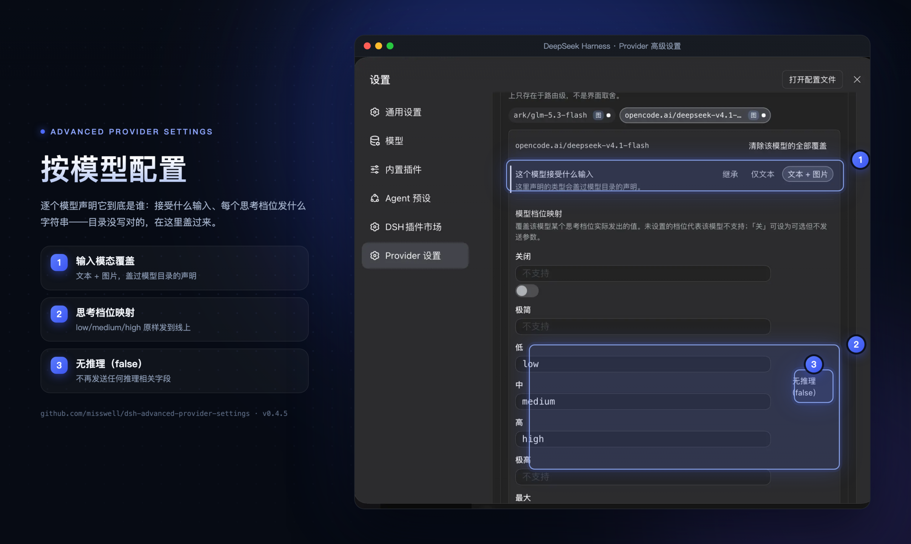
Task: Click the 按模型配置 headline
Action: [x=113, y=169]
